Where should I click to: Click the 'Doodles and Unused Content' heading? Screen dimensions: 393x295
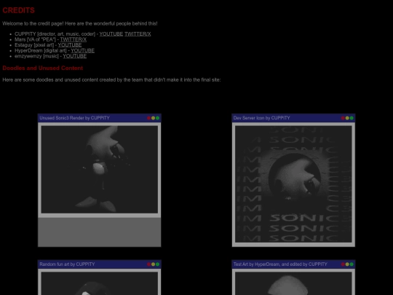pos(43,68)
